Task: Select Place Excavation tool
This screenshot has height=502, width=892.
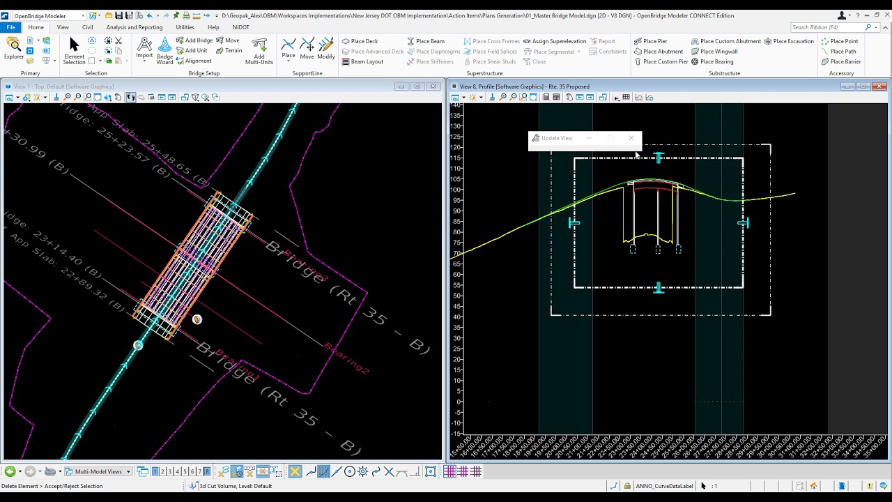Action: (789, 41)
